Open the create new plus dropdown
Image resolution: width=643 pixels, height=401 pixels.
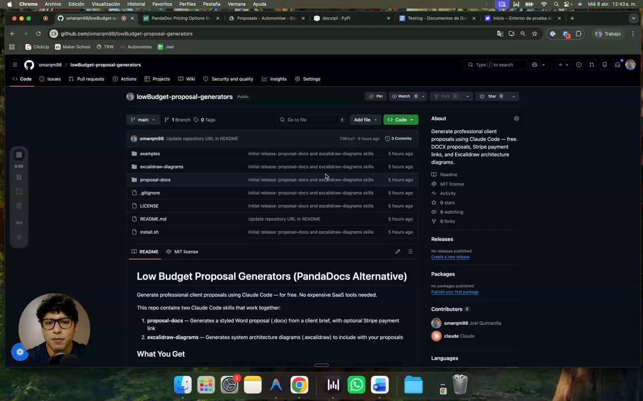563,65
